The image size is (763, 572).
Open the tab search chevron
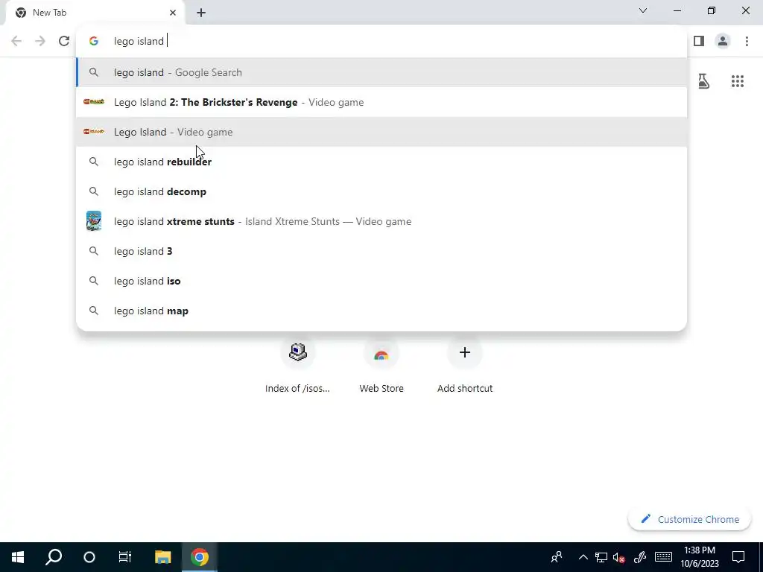tap(643, 10)
